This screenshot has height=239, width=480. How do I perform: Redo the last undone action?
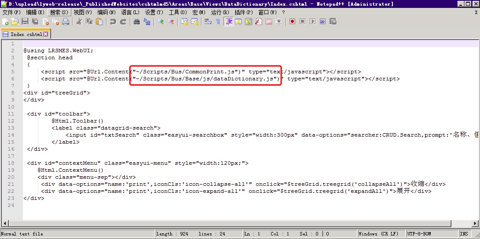click(x=123, y=22)
